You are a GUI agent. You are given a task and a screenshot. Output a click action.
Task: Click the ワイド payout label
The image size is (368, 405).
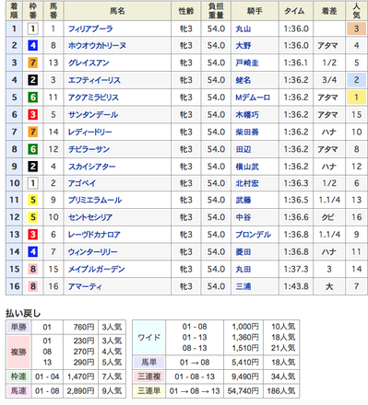pos(149,338)
